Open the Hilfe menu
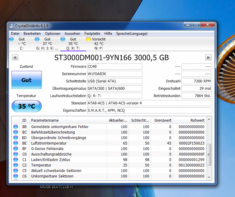235x197 pixels. pos(108,34)
